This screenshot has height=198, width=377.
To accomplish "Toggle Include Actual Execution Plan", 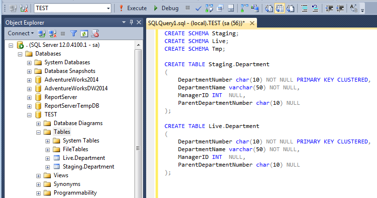I will coord(244,8).
